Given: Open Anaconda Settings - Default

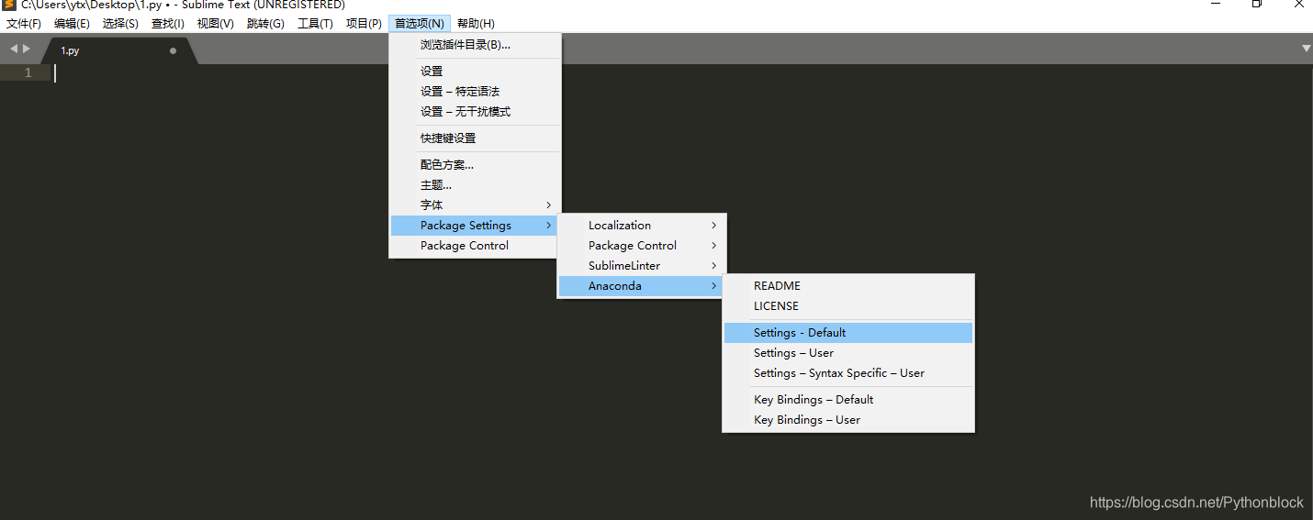Looking at the screenshot, I should point(848,332).
